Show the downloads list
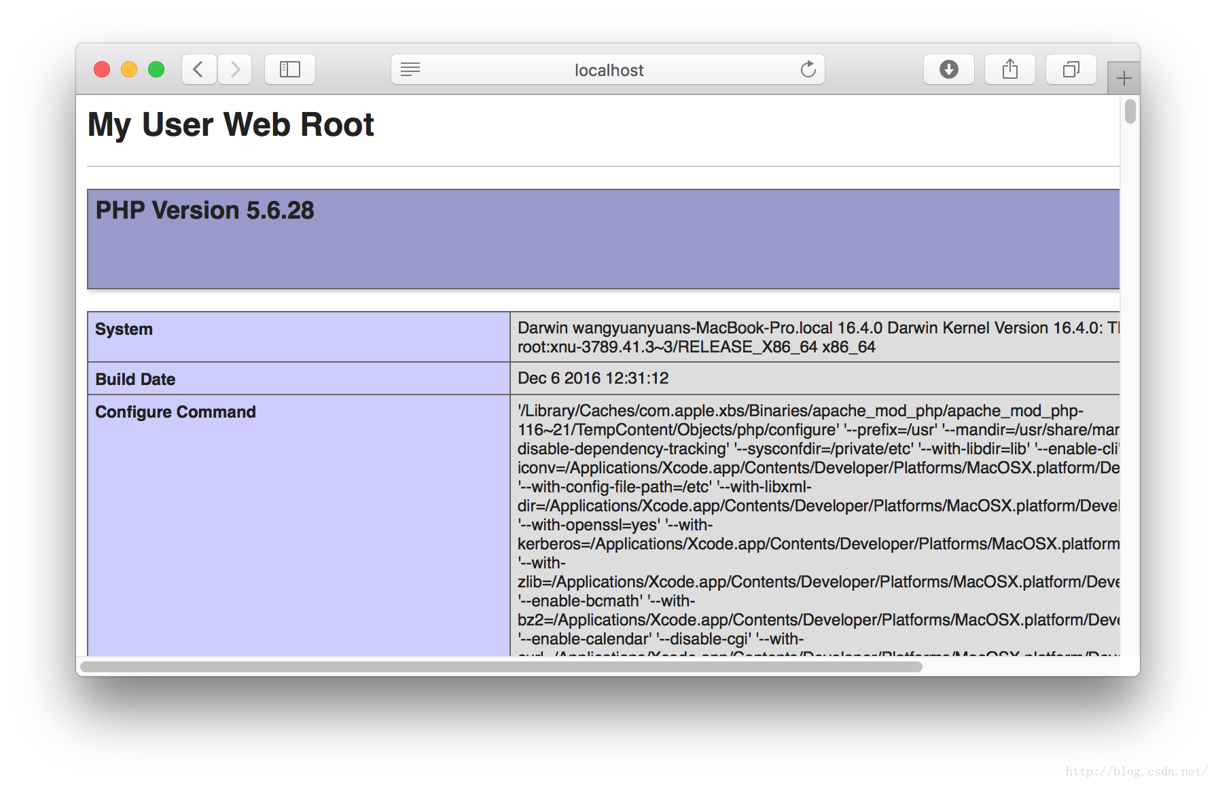The image size is (1216, 785). click(x=949, y=69)
